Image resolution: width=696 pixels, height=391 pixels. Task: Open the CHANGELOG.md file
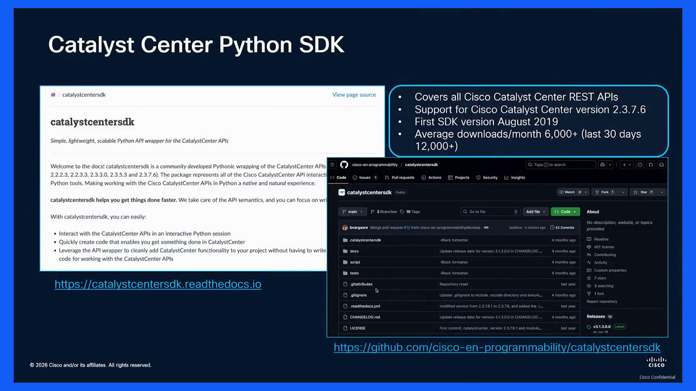[x=365, y=317]
